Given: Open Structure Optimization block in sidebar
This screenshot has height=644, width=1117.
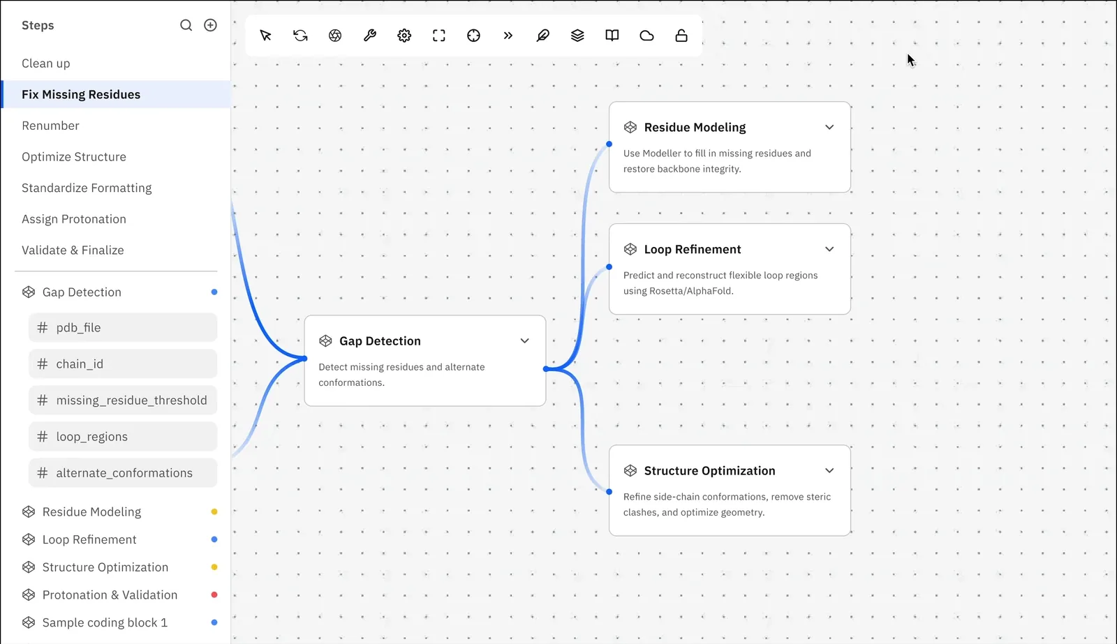Looking at the screenshot, I should point(119,567).
